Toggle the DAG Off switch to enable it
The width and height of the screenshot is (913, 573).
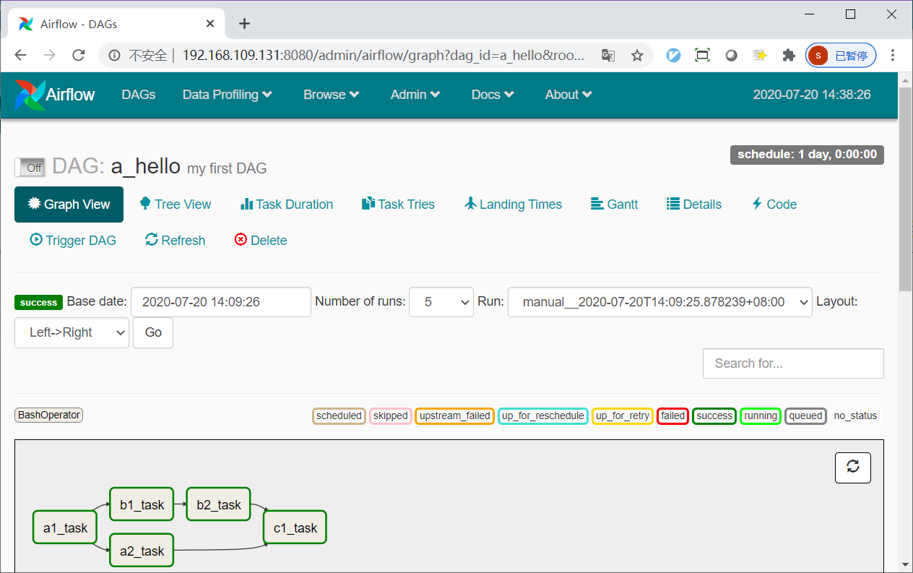click(30, 167)
